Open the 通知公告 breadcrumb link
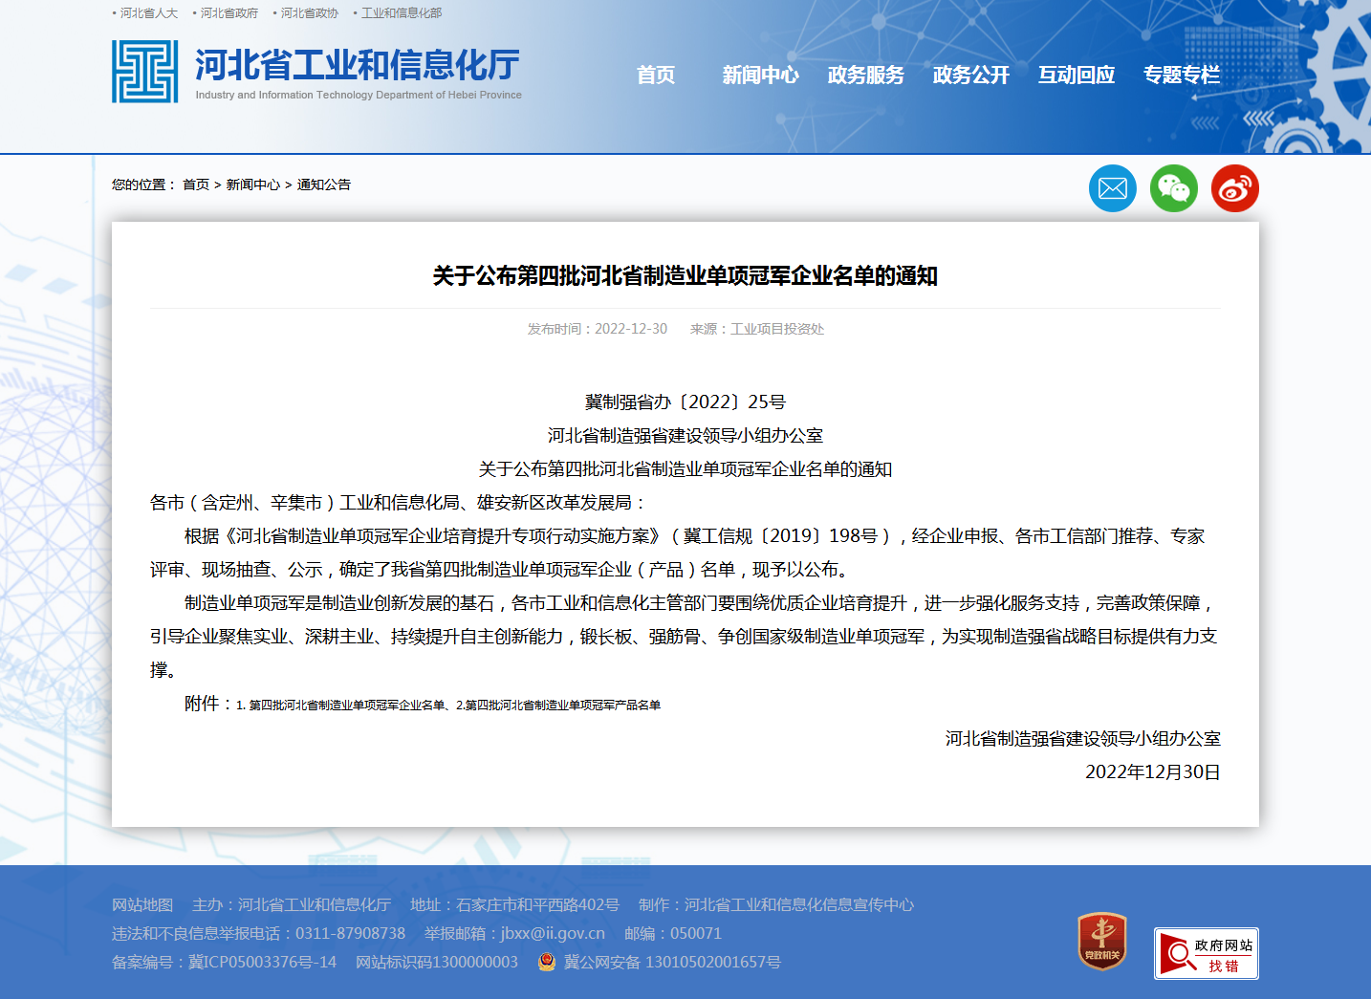Image resolution: width=1371 pixels, height=999 pixels. [x=323, y=185]
